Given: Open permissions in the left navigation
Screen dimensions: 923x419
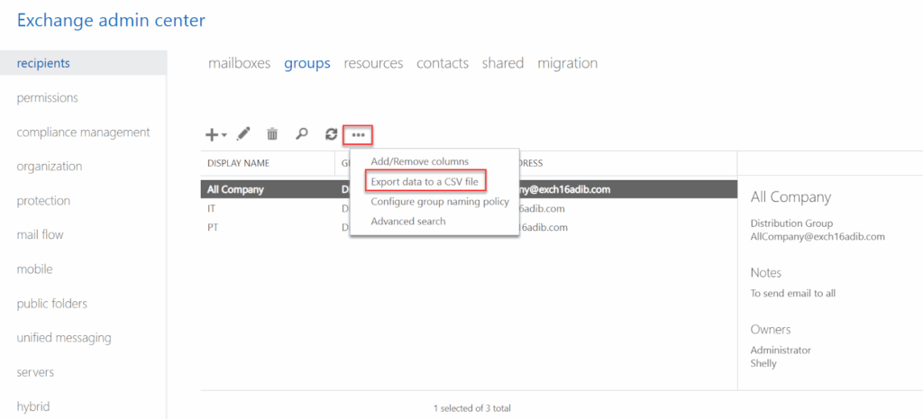Looking at the screenshot, I should (x=47, y=97).
